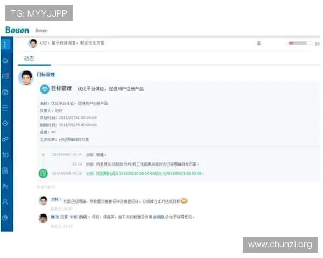
Task: Click the handshake emoji in 刘彬's comment
Action: point(184,200)
